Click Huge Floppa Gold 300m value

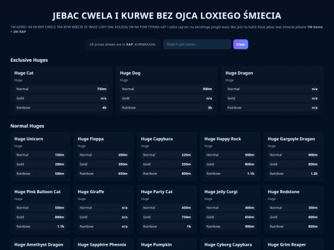pos(123,164)
